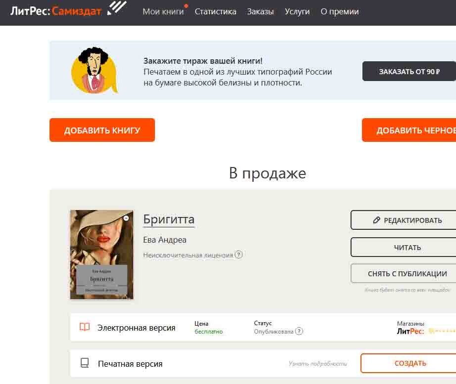This screenshot has width=456, height=384.
Task: Click the Опубликована status text
Action: (274, 332)
